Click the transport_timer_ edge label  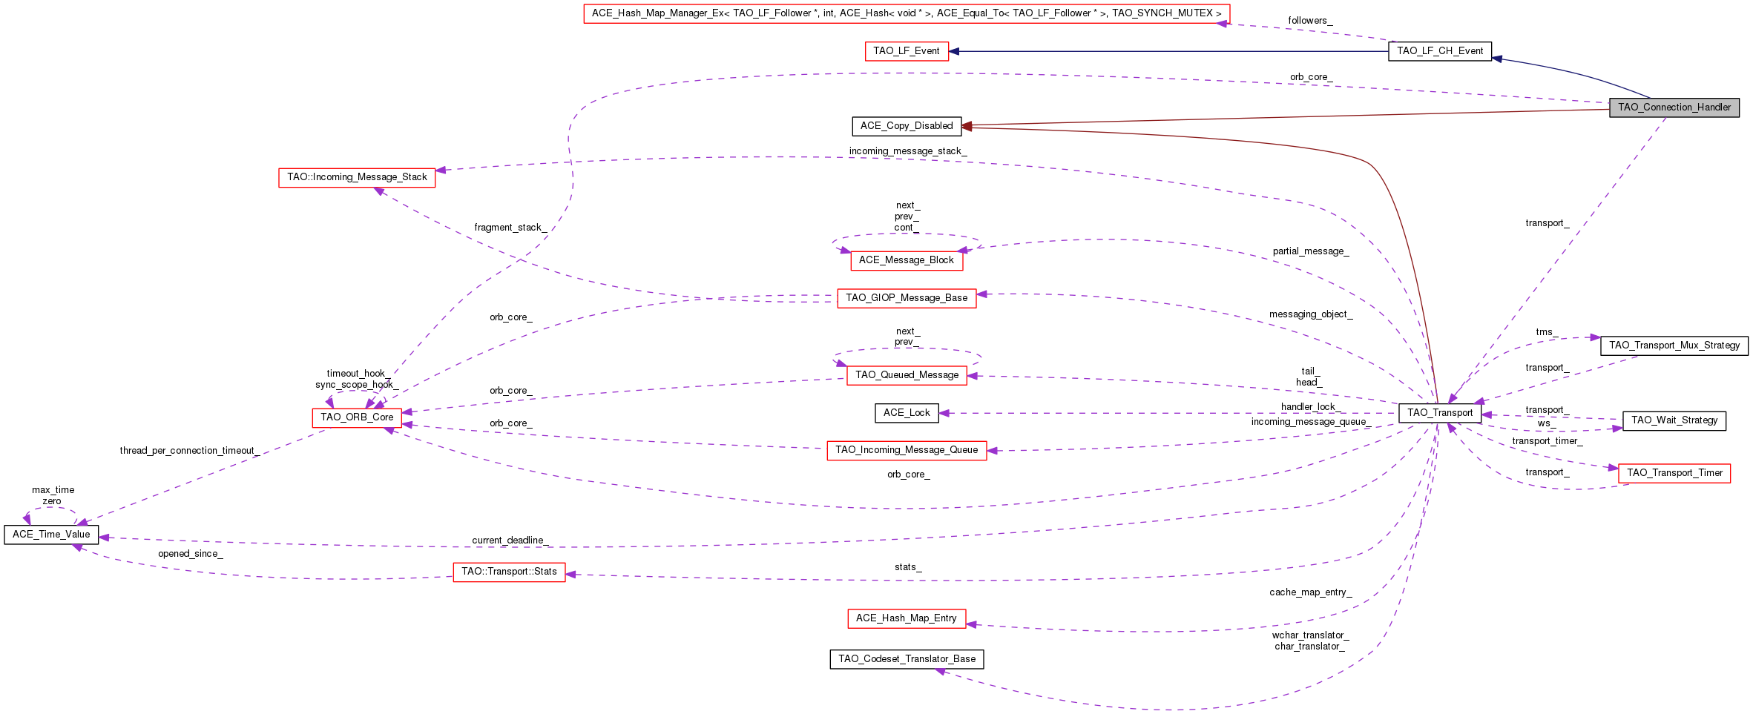pyautogui.click(x=1548, y=441)
